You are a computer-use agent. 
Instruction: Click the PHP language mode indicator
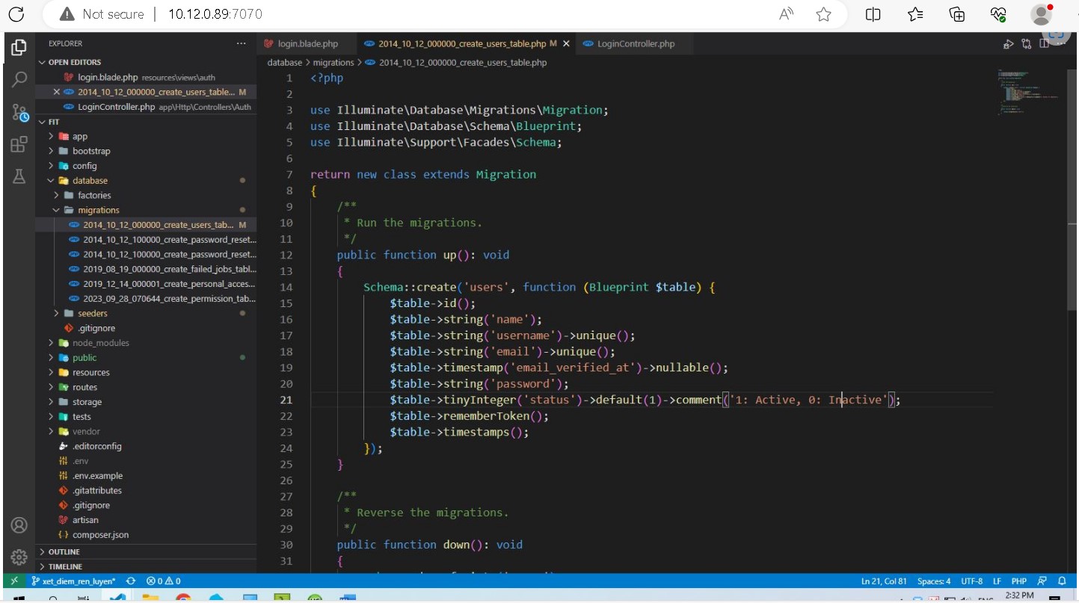tap(1018, 581)
